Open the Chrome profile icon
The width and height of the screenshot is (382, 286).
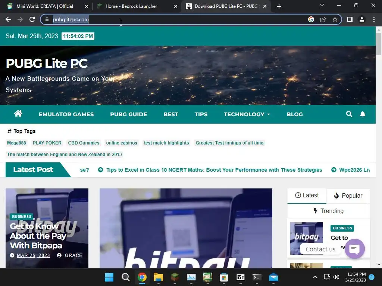pyautogui.click(x=362, y=19)
